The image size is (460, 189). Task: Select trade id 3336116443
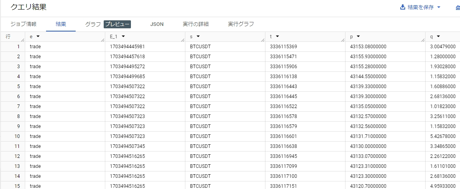click(283, 86)
